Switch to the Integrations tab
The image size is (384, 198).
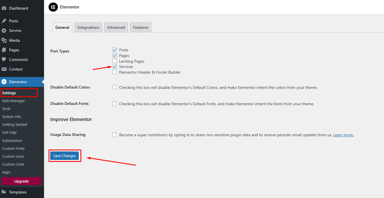click(x=88, y=27)
